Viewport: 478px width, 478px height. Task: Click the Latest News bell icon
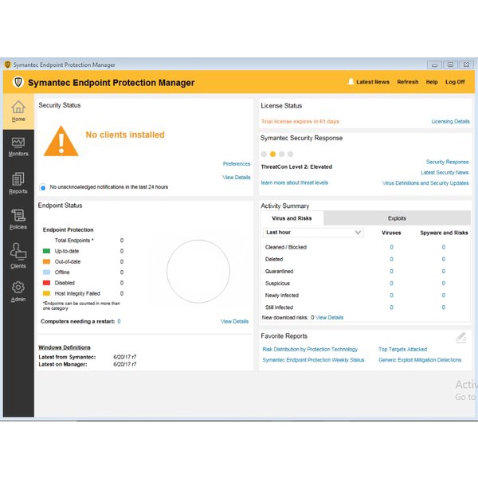pos(351,82)
